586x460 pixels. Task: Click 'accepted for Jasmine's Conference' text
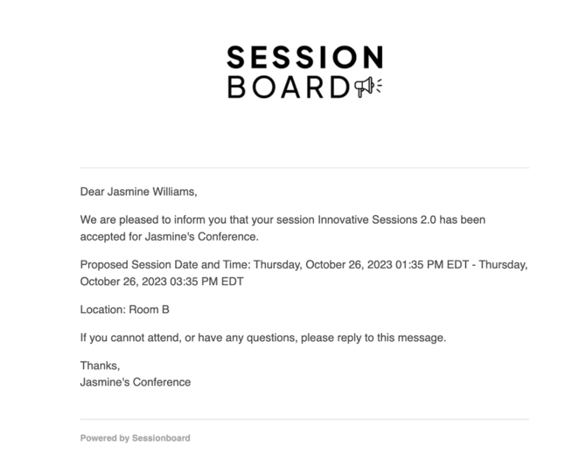coord(170,236)
